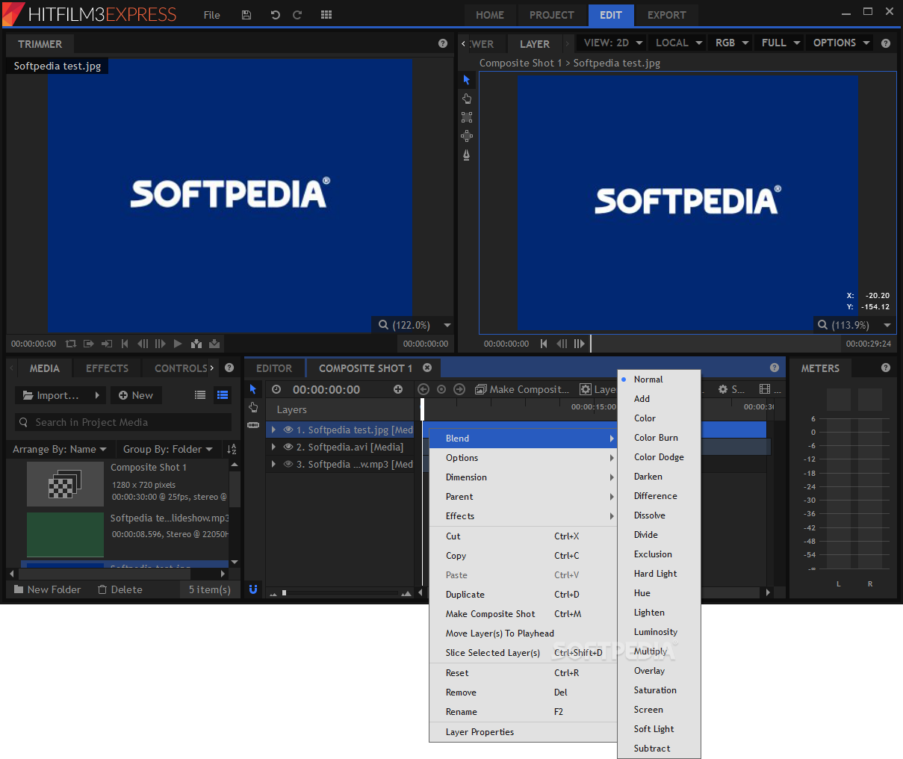Screen dimensions: 903x759
Task: Toggle timeline snapping magnet icon
Action: [x=253, y=589]
